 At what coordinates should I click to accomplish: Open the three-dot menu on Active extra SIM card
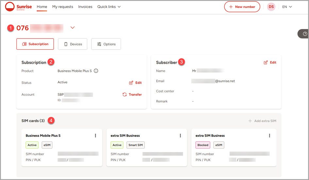[x=180, y=136]
